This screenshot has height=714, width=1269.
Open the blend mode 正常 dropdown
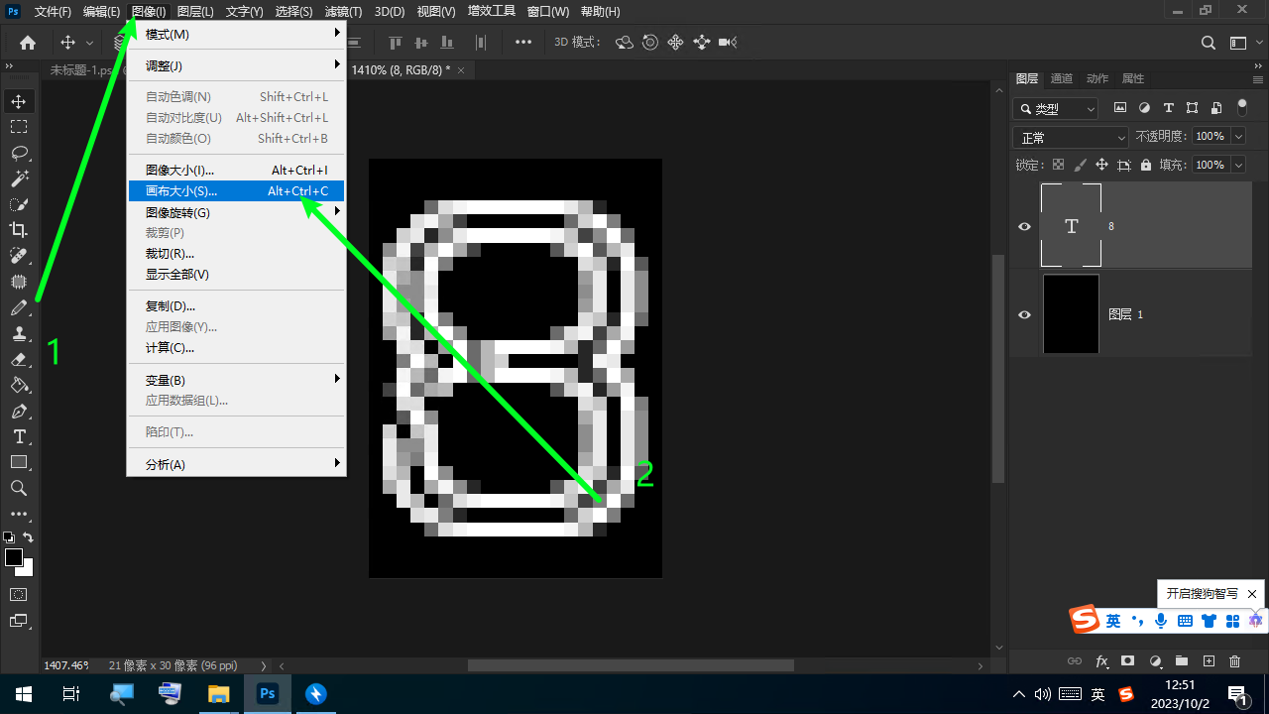pos(1070,138)
